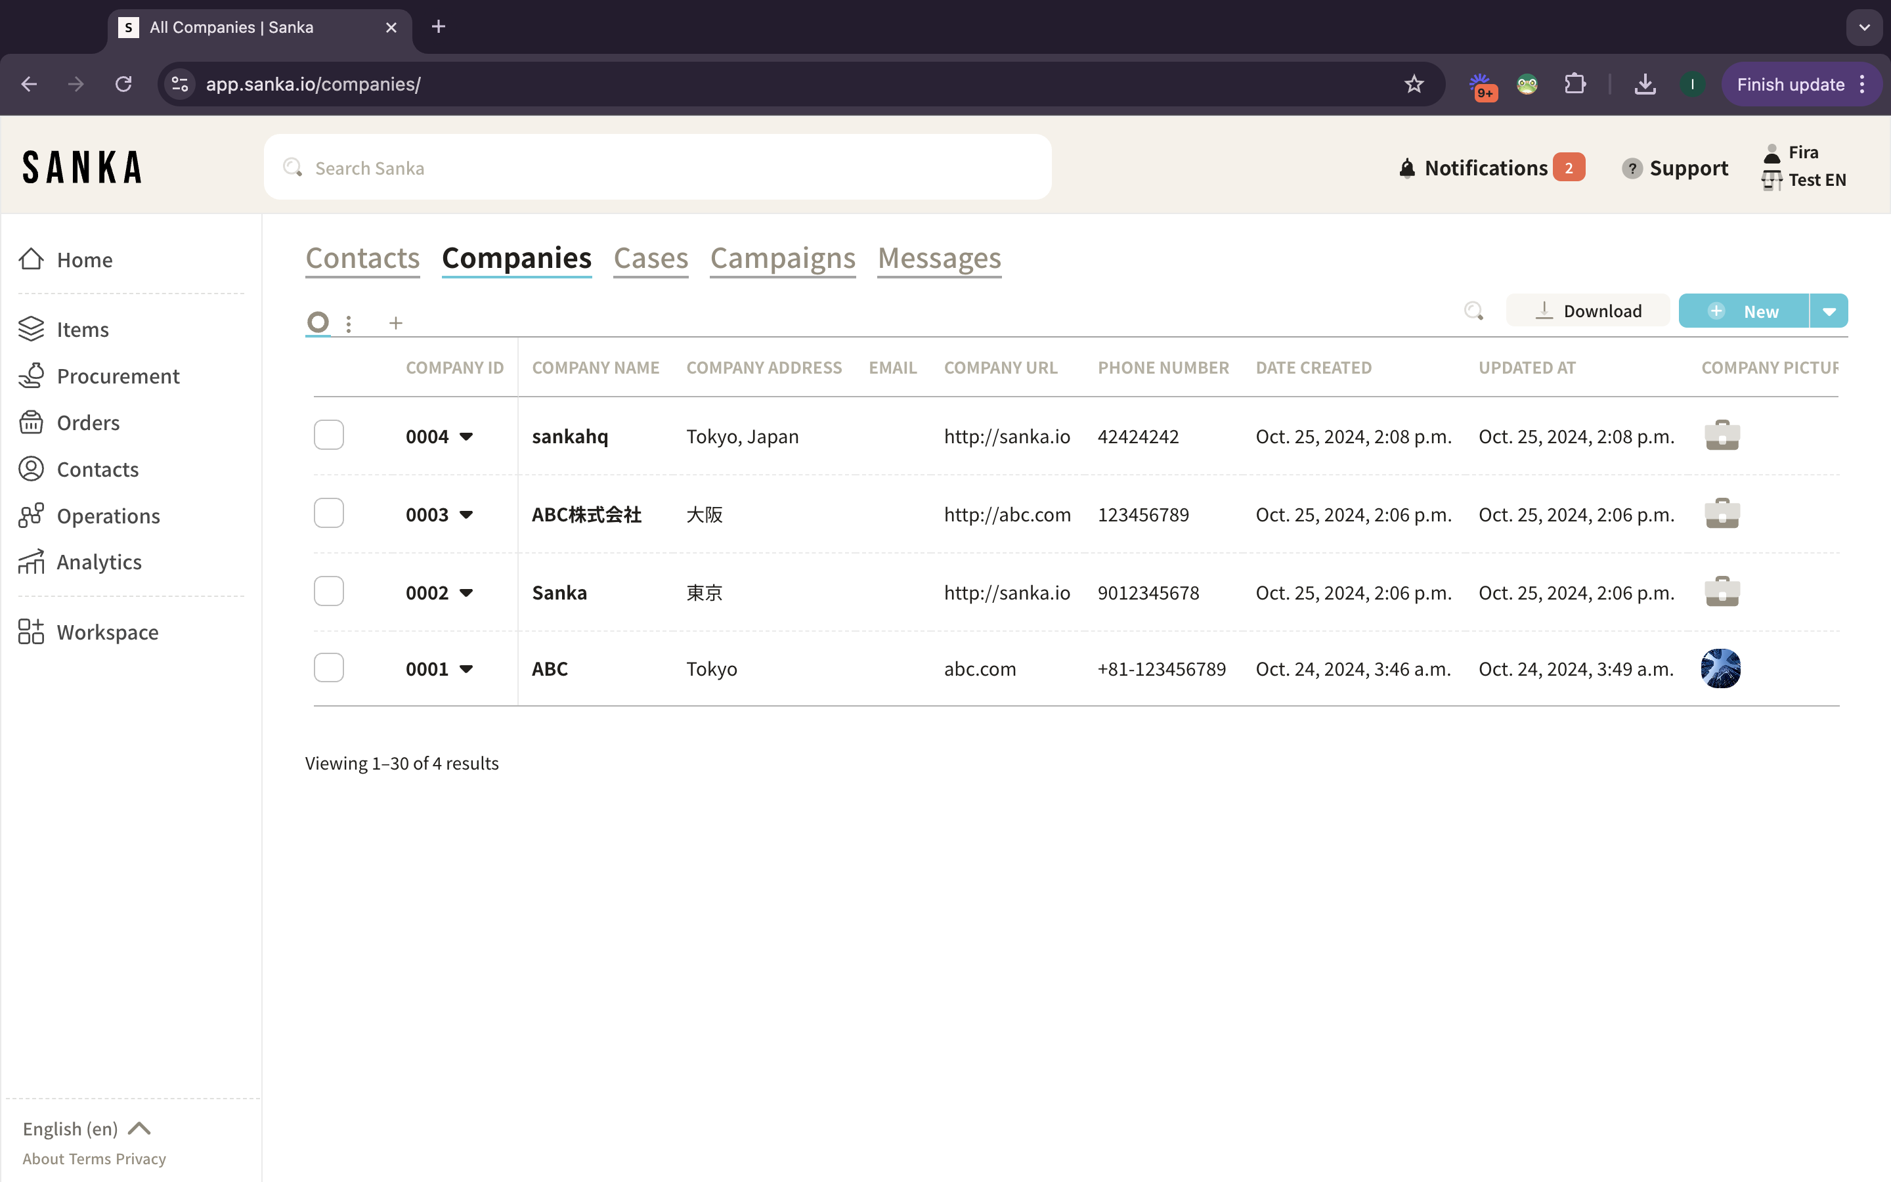
Task: Open the New button's dropdown arrow
Action: (x=1829, y=311)
